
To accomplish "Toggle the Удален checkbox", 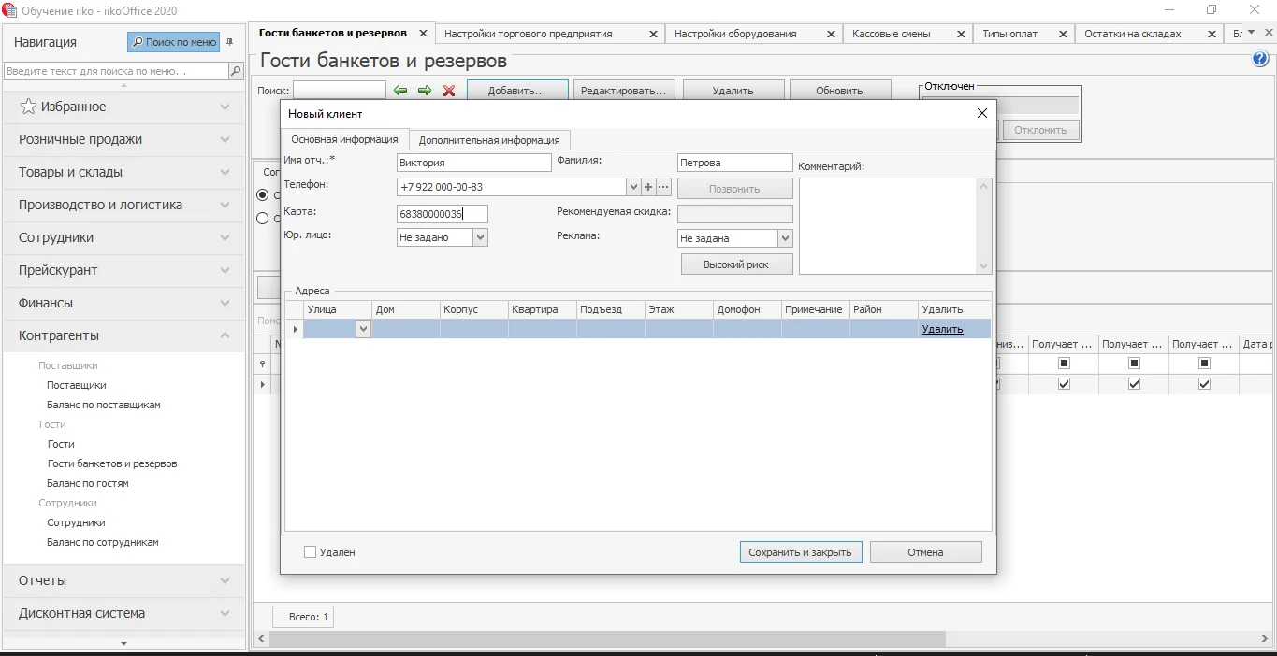I will [x=311, y=552].
